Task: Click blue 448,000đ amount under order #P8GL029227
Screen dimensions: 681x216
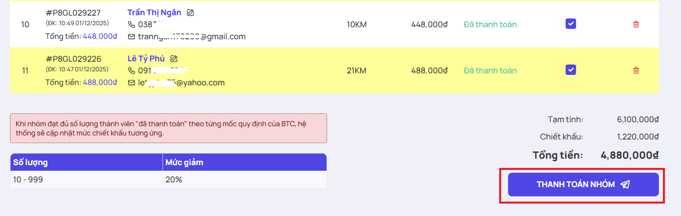Action: pos(100,36)
